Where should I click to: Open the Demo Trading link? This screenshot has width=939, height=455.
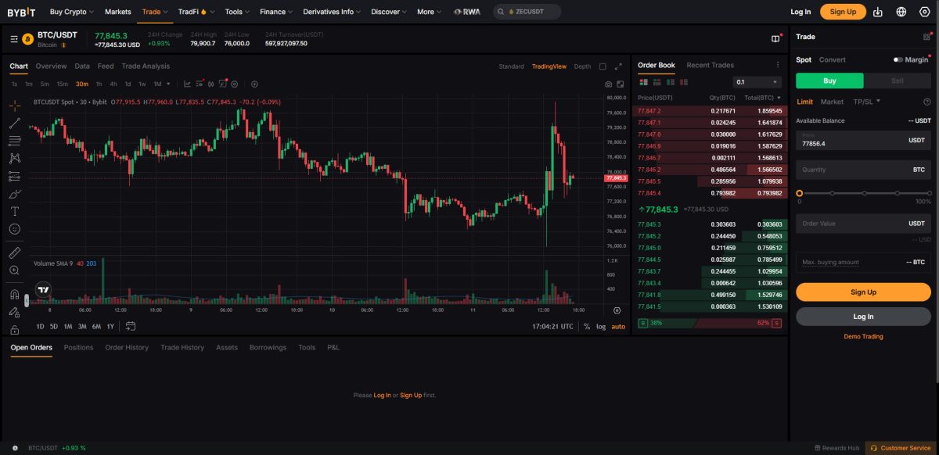863,336
